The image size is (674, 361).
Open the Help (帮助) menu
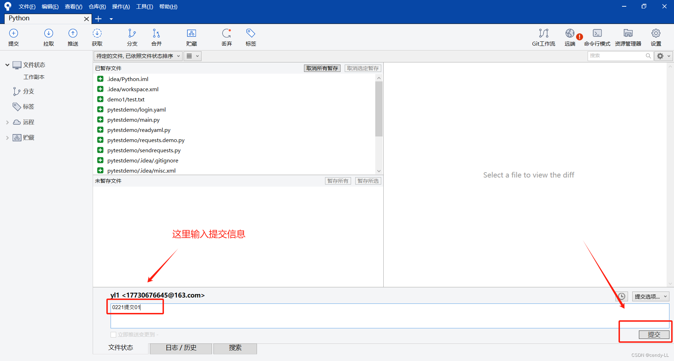(x=168, y=7)
